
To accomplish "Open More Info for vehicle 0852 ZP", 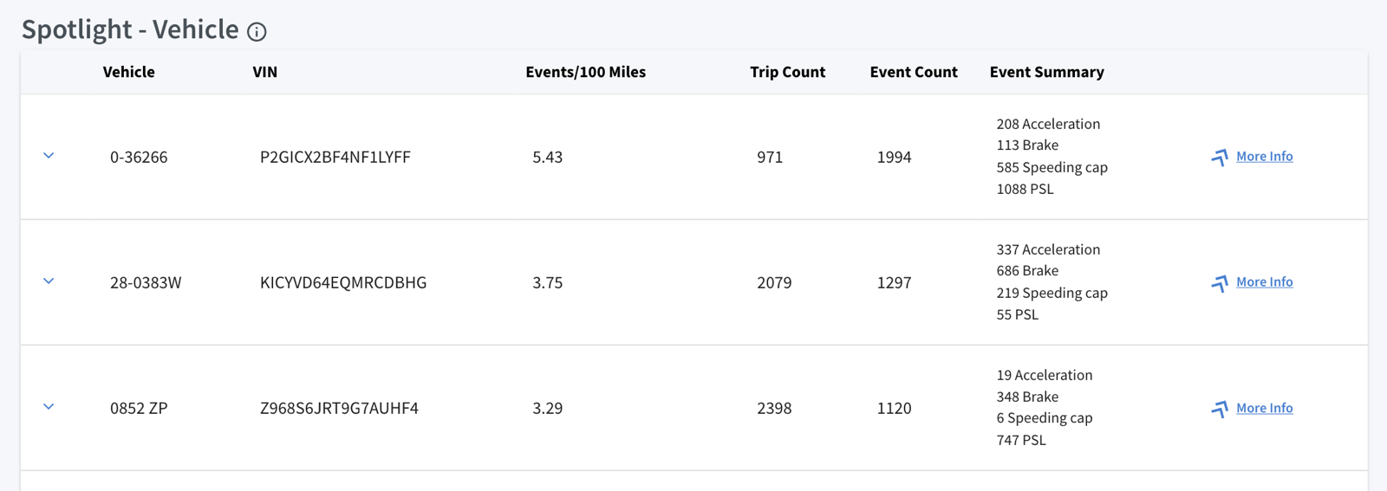I will (1264, 408).
